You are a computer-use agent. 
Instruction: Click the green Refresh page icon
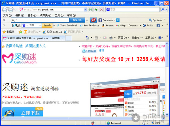(96, 10)
